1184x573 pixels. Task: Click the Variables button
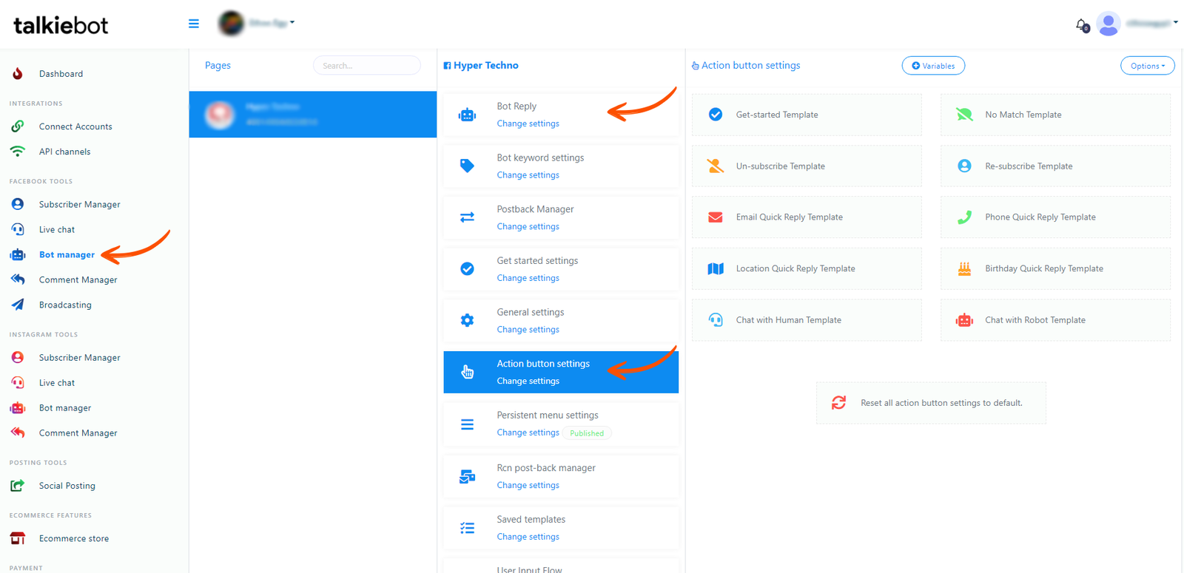[933, 66]
